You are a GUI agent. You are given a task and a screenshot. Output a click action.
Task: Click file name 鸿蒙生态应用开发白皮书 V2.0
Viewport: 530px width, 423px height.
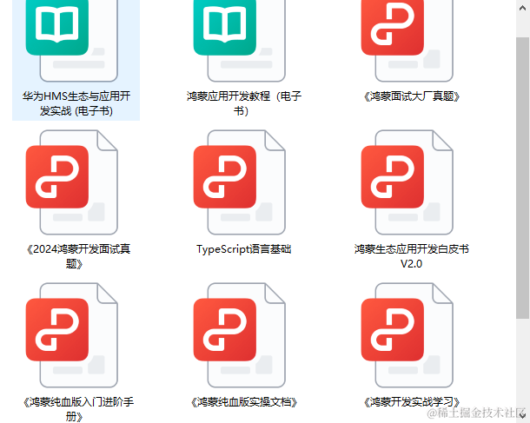coord(411,256)
